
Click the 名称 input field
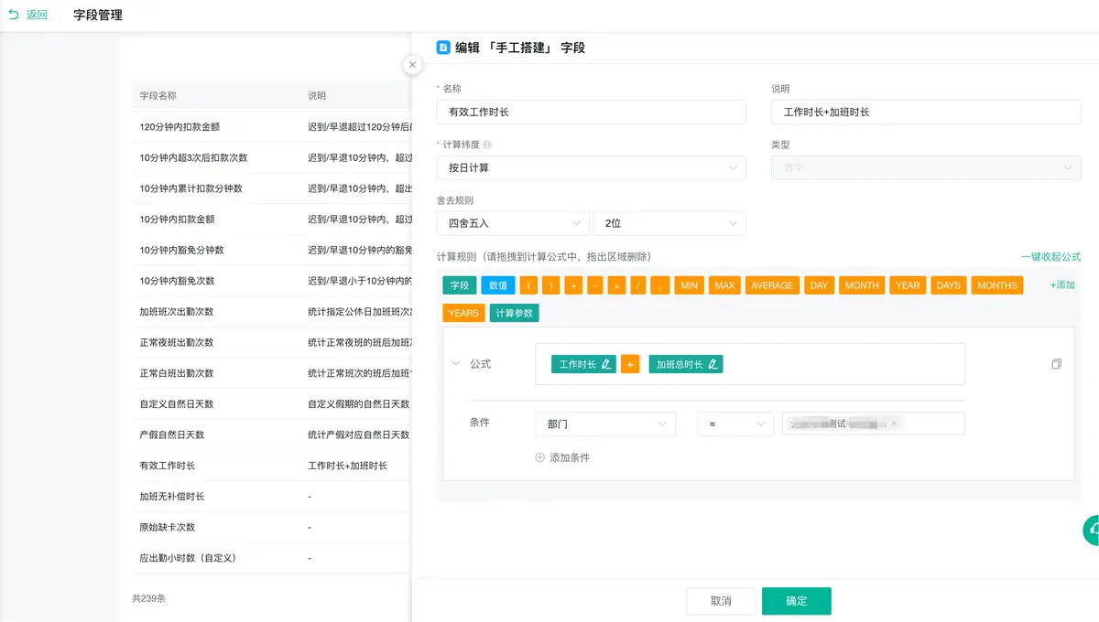pyautogui.click(x=591, y=112)
